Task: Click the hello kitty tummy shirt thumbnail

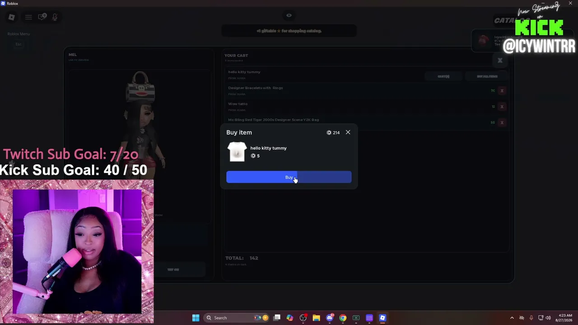Action: coord(237,152)
